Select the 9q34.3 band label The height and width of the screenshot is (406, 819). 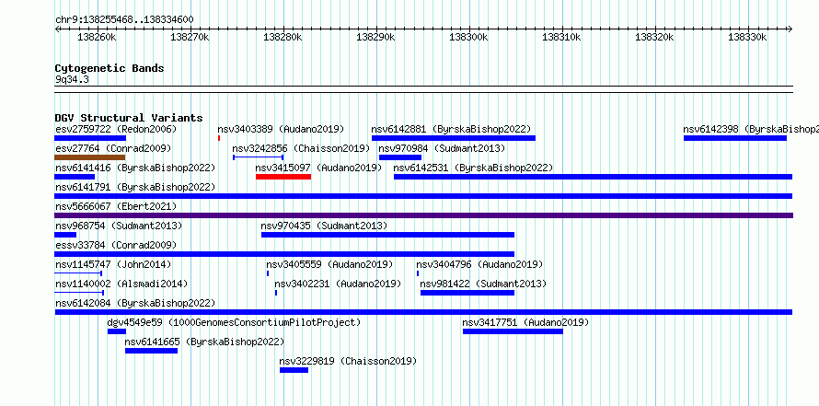[x=72, y=79]
